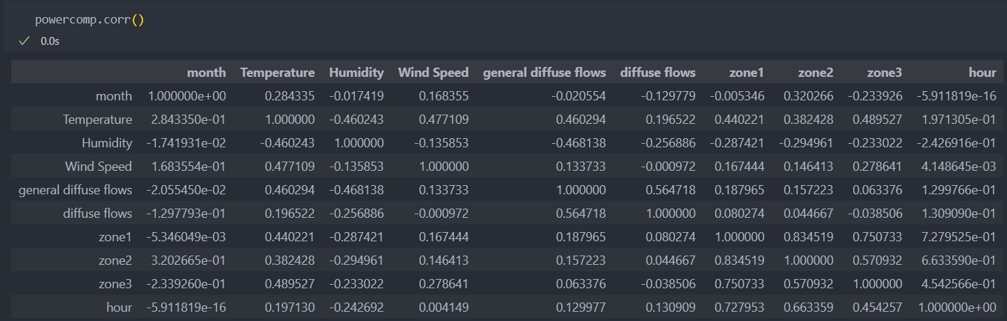
Task: Click the cell 6.633590e-01
Action: coord(959,261)
